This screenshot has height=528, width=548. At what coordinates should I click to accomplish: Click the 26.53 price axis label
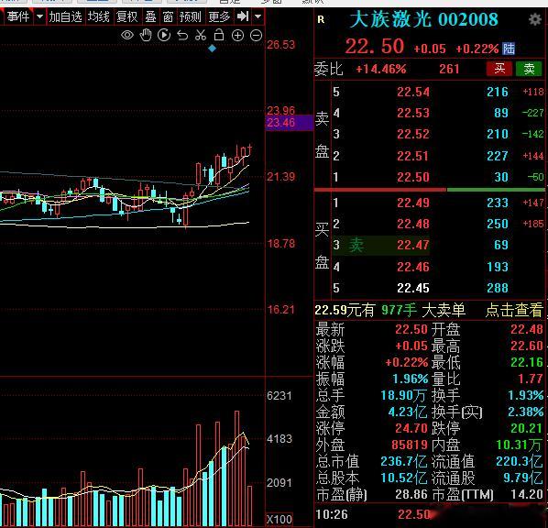click(x=281, y=45)
